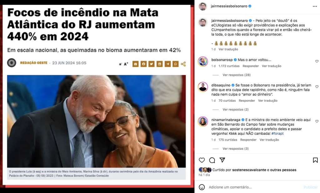Viewport: 320px width, 193px height.
Task: Open the emoji picker smiley icon
Action: [202, 187]
